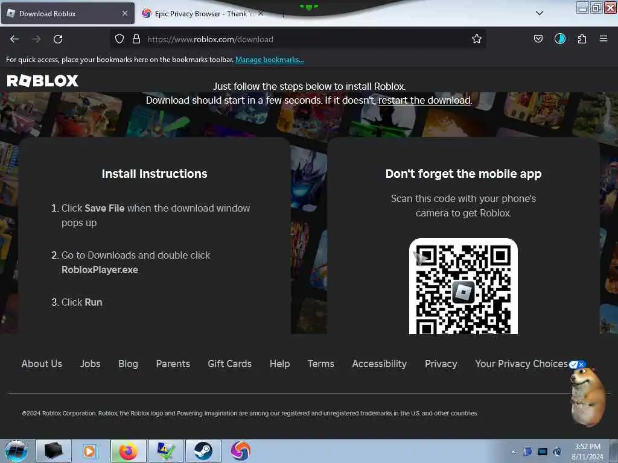Launch the media player from taskbar
The width and height of the screenshot is (618, 463).
(x=89, y=451)
